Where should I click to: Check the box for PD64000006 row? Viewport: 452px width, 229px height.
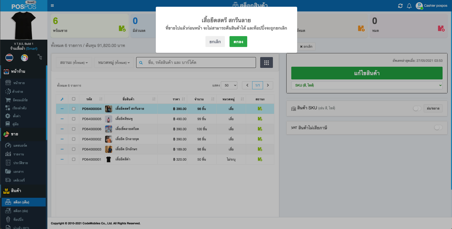74,129
